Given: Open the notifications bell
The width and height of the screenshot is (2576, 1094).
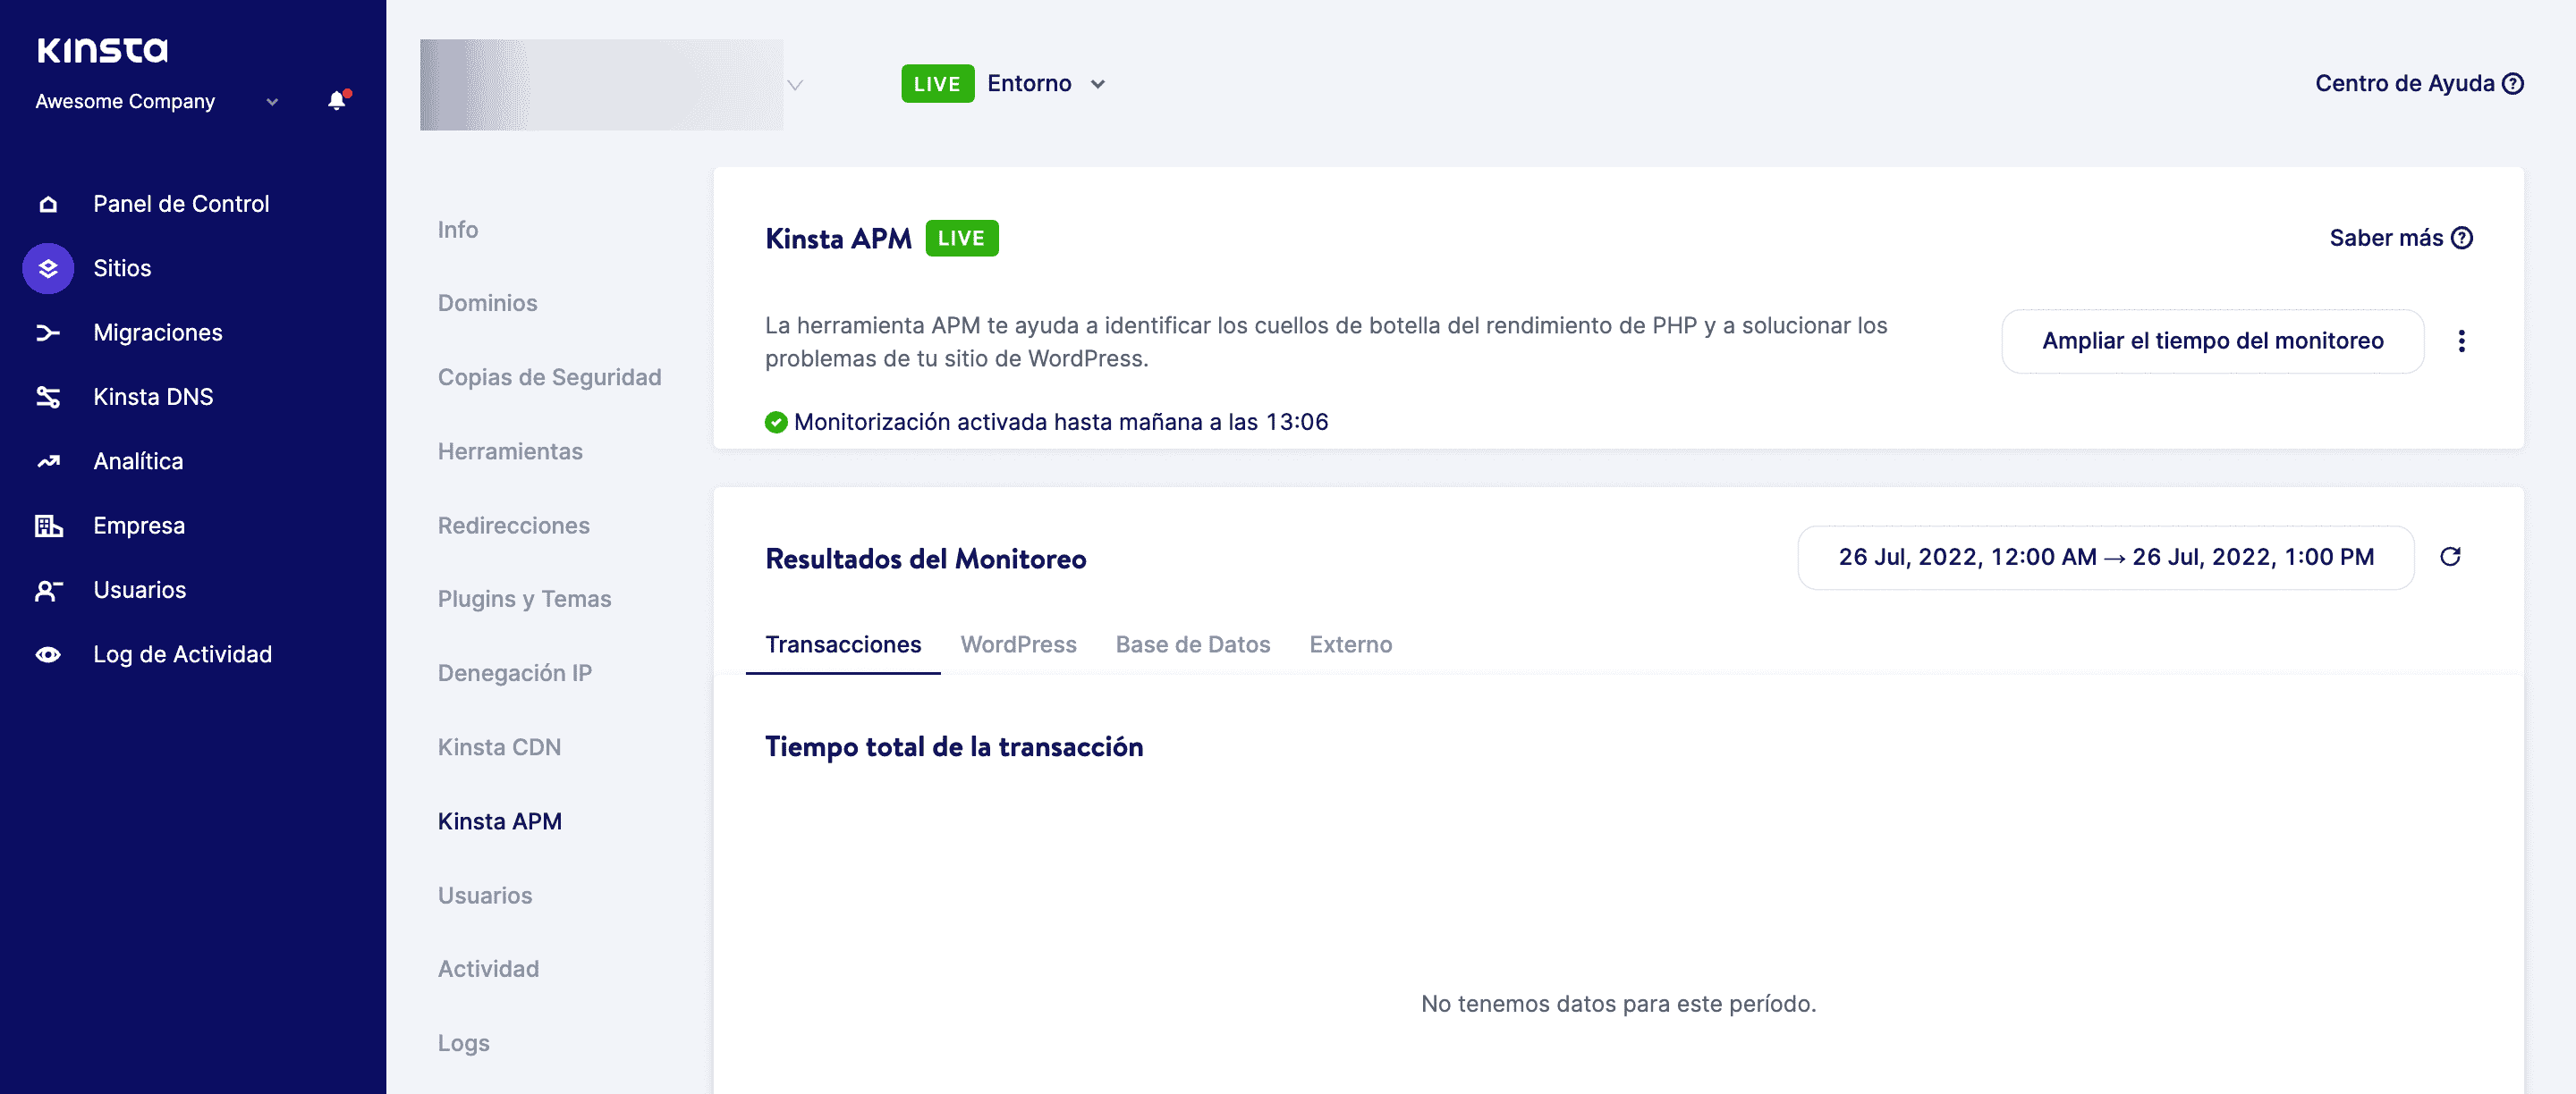Looking at the screenshot, I should tap(338, 101).
